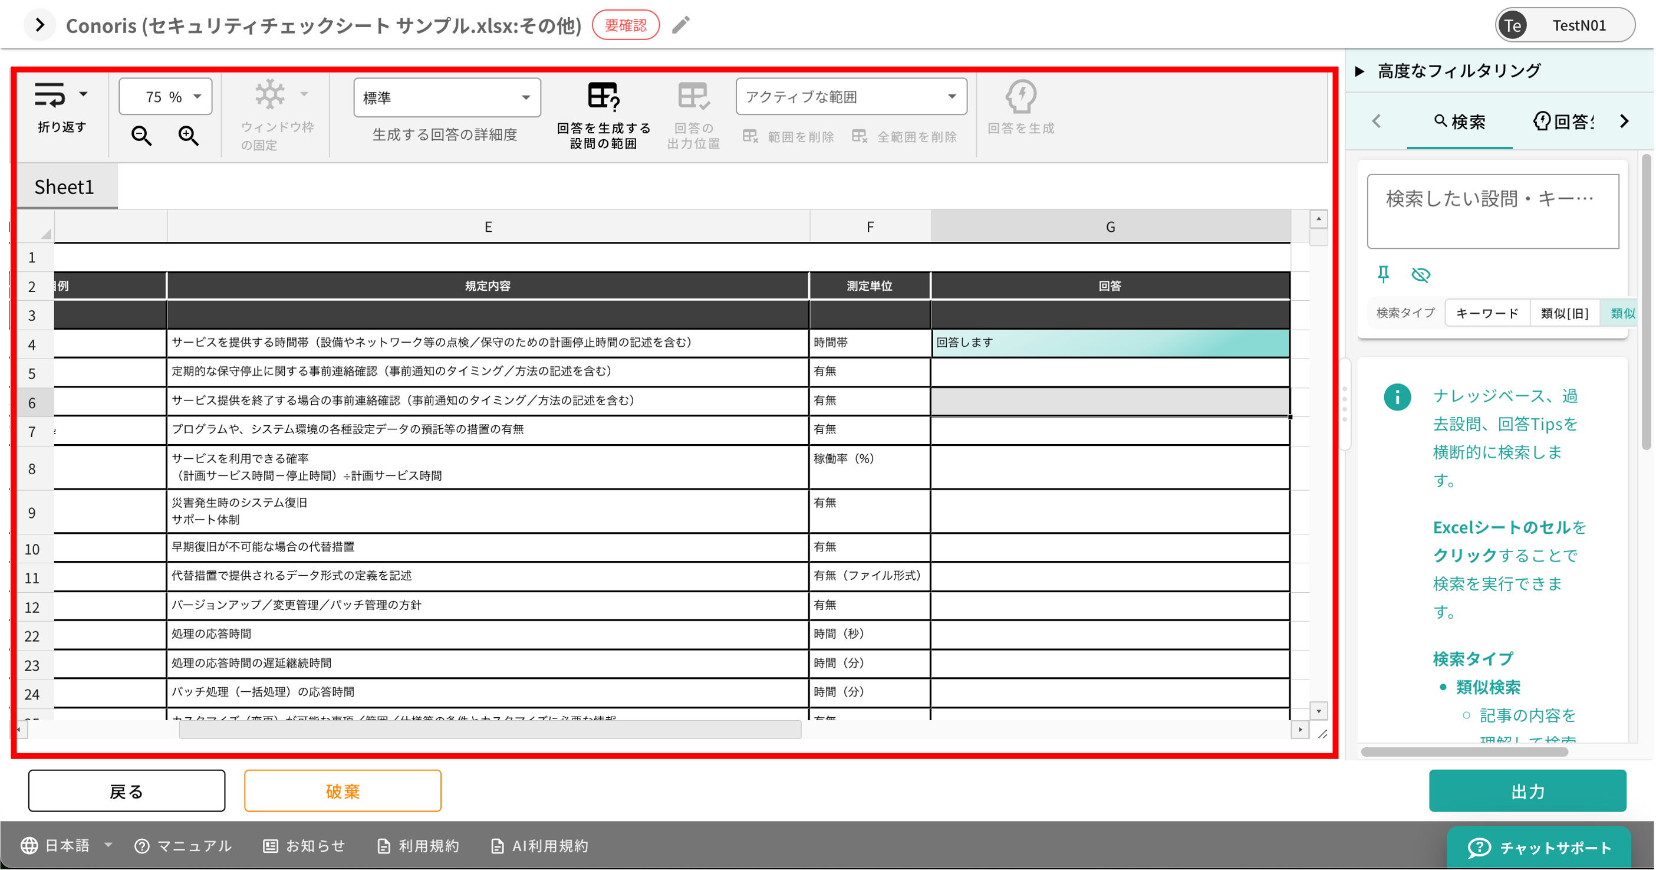Open the 標準 answer detail dropdown
Screen dimensions: 1656x870
[x=447, y=98]
